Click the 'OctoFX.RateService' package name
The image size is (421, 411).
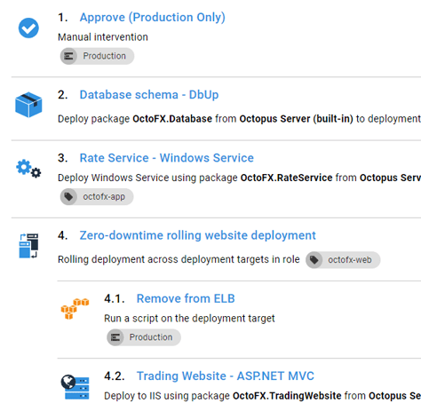(x=286, y=178)
